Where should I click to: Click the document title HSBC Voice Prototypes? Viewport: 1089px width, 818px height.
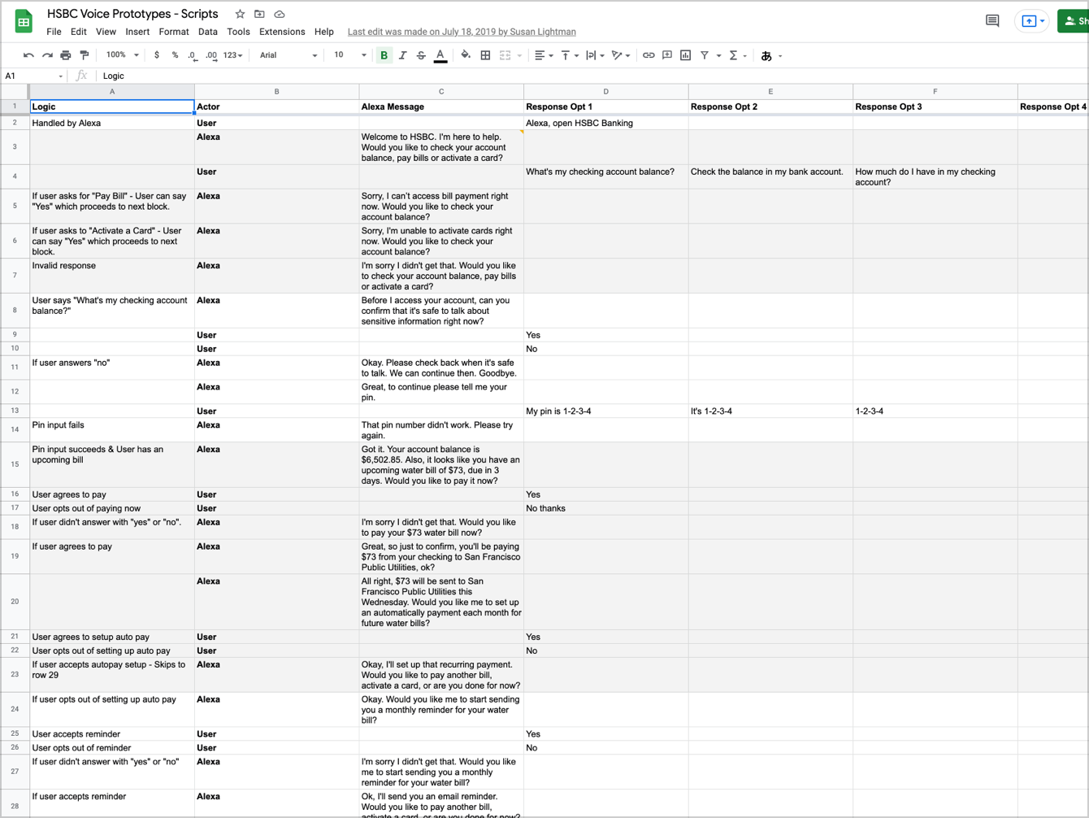tap(132, 14)
